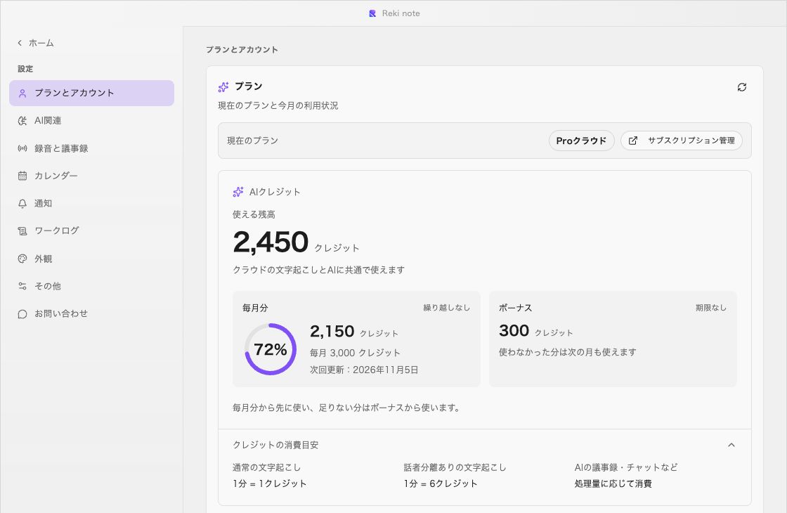
Task: Click the scroll icon for ワークログ
Action: [x=22, y=231]
